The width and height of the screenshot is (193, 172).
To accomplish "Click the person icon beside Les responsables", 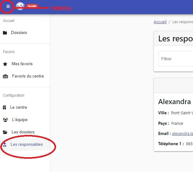I will [x=5, y=145].
